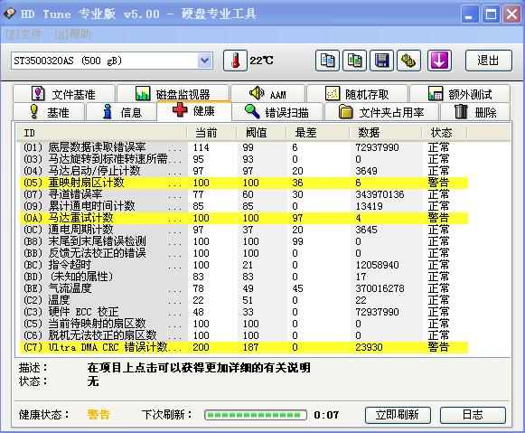Select row (C5) 当前待映射的扇区数
The image size is (525, 433).
pos(244,324)
